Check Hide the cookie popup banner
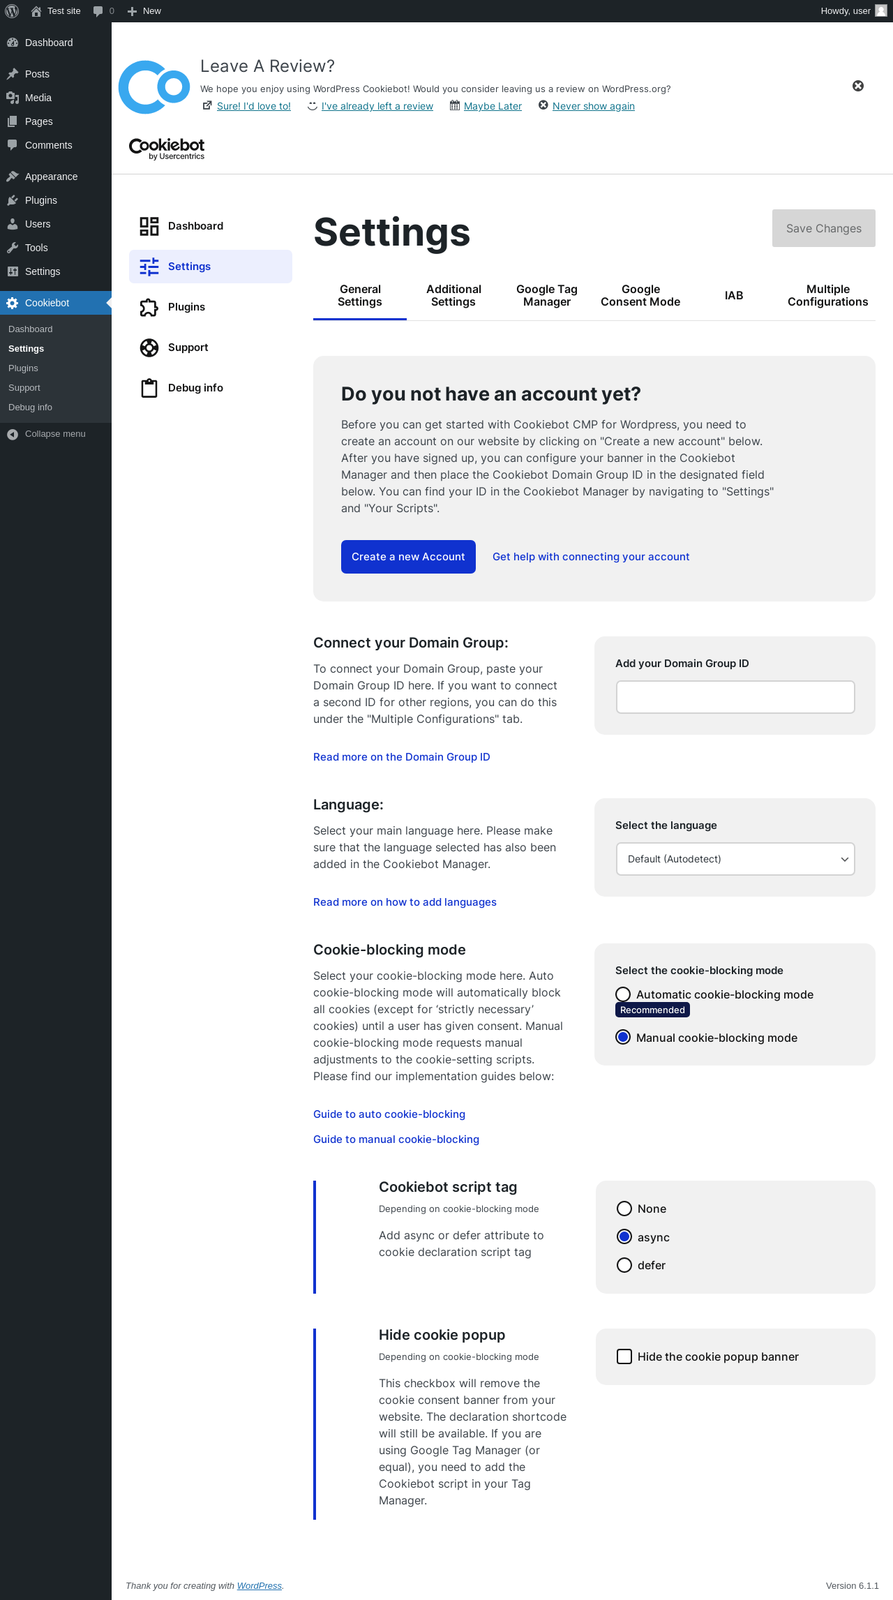Viewport: 893px width, 1600px height. [624, 1356]
